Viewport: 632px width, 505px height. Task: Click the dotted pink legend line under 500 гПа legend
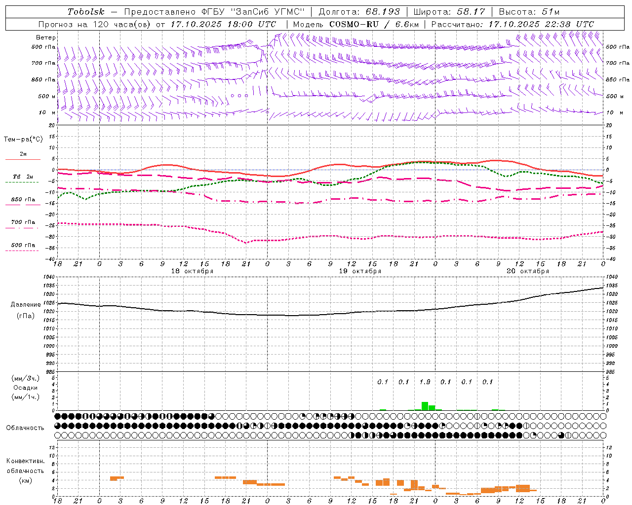point(23,251)
